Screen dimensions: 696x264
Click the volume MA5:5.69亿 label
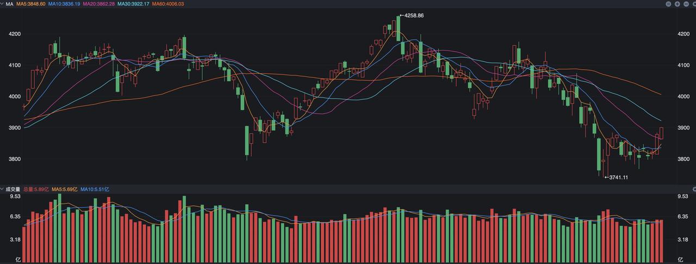click(65, 189)
